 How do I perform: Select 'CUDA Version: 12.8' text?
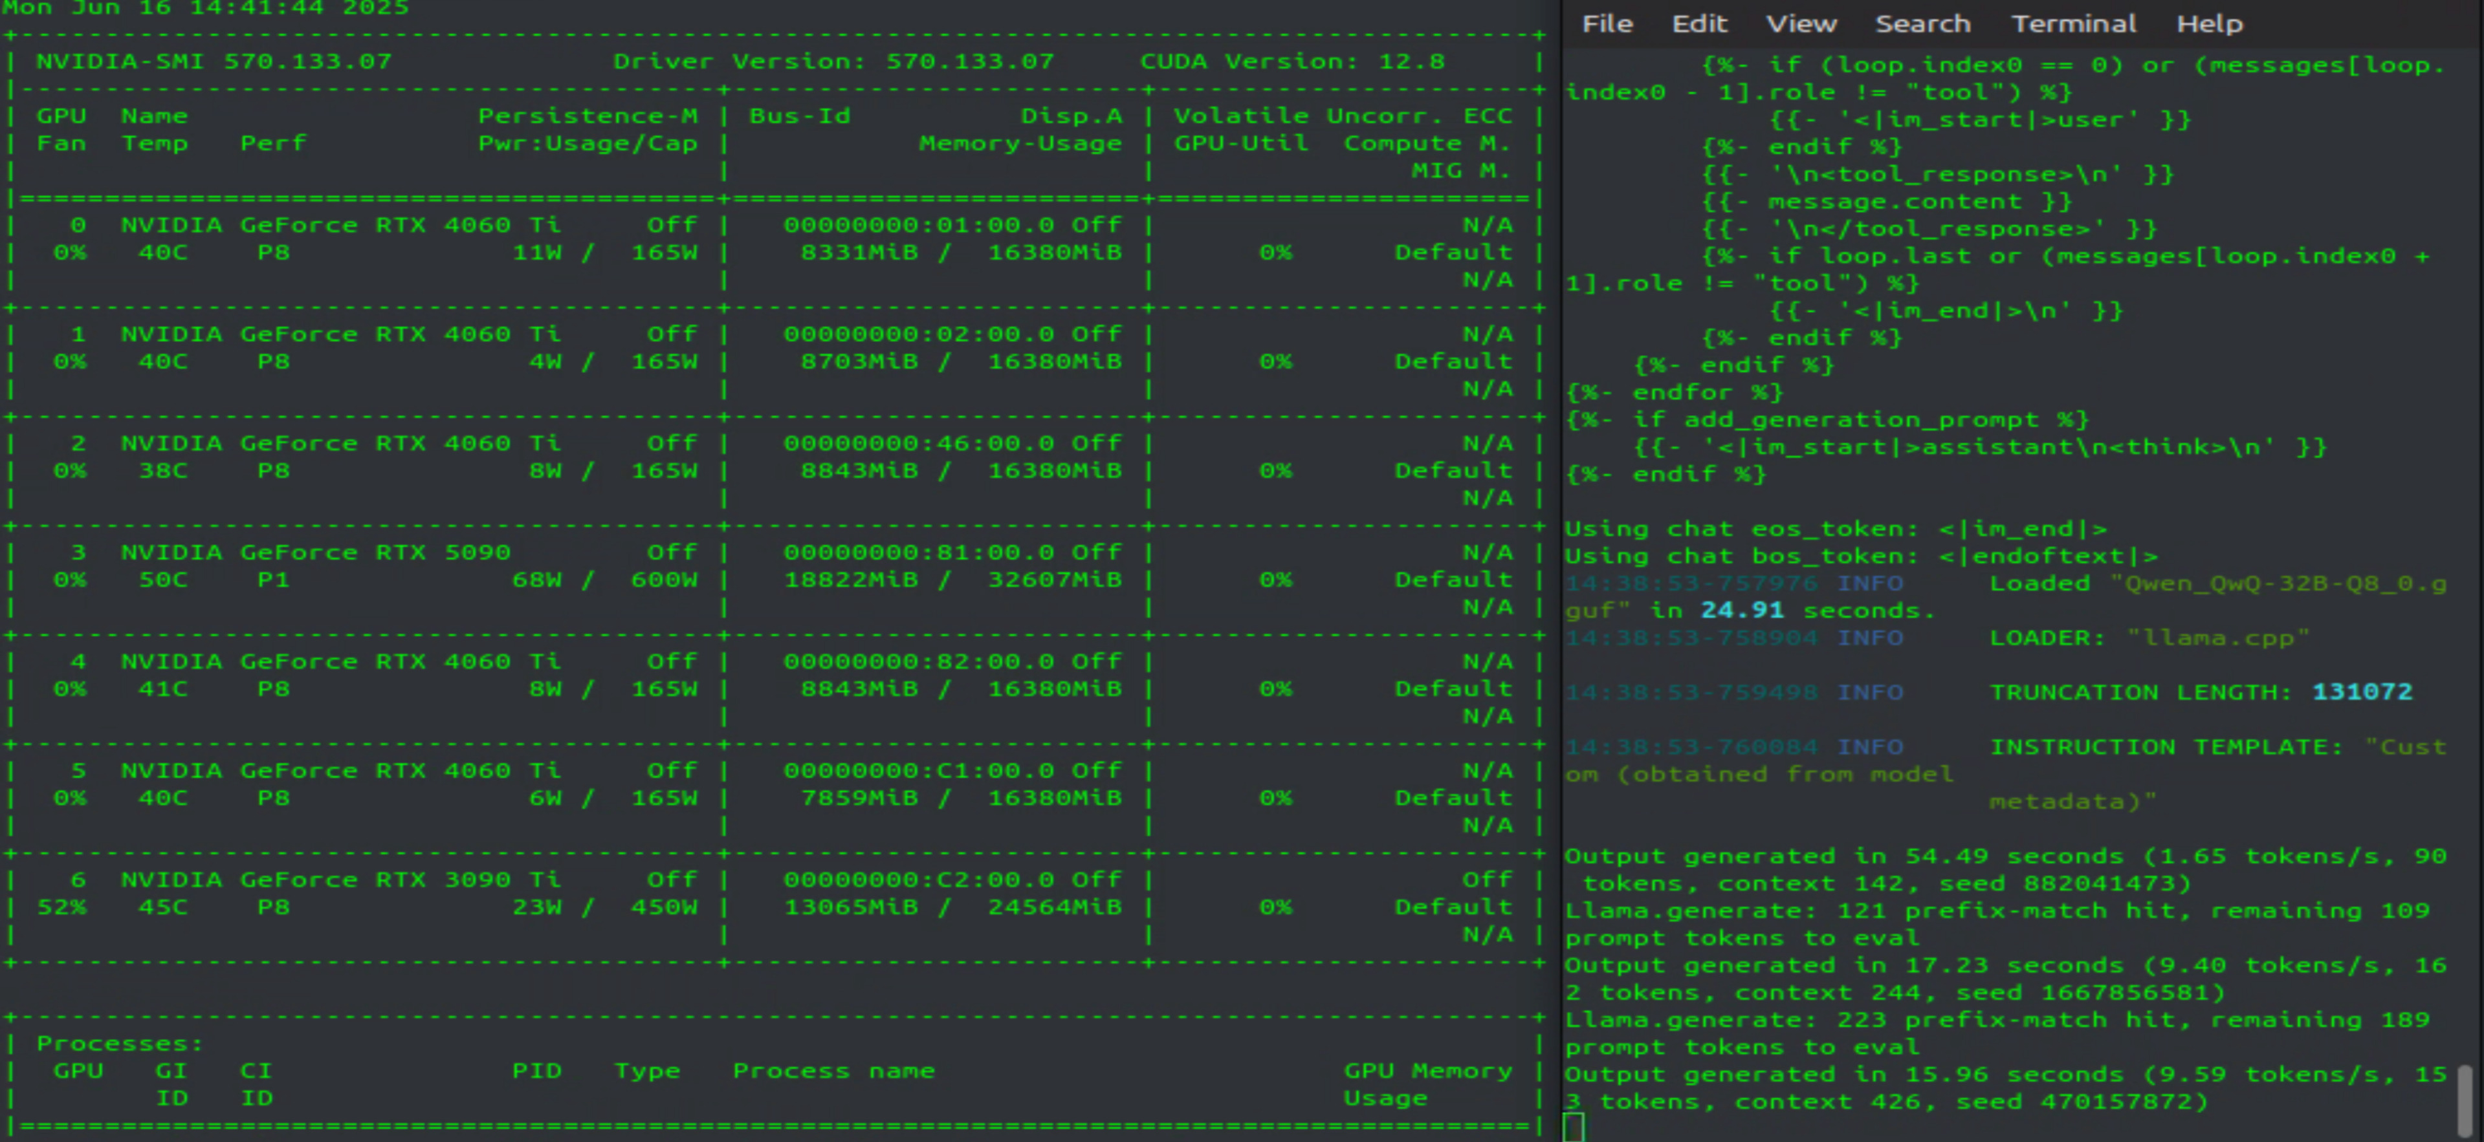[x=1292, y=61]
